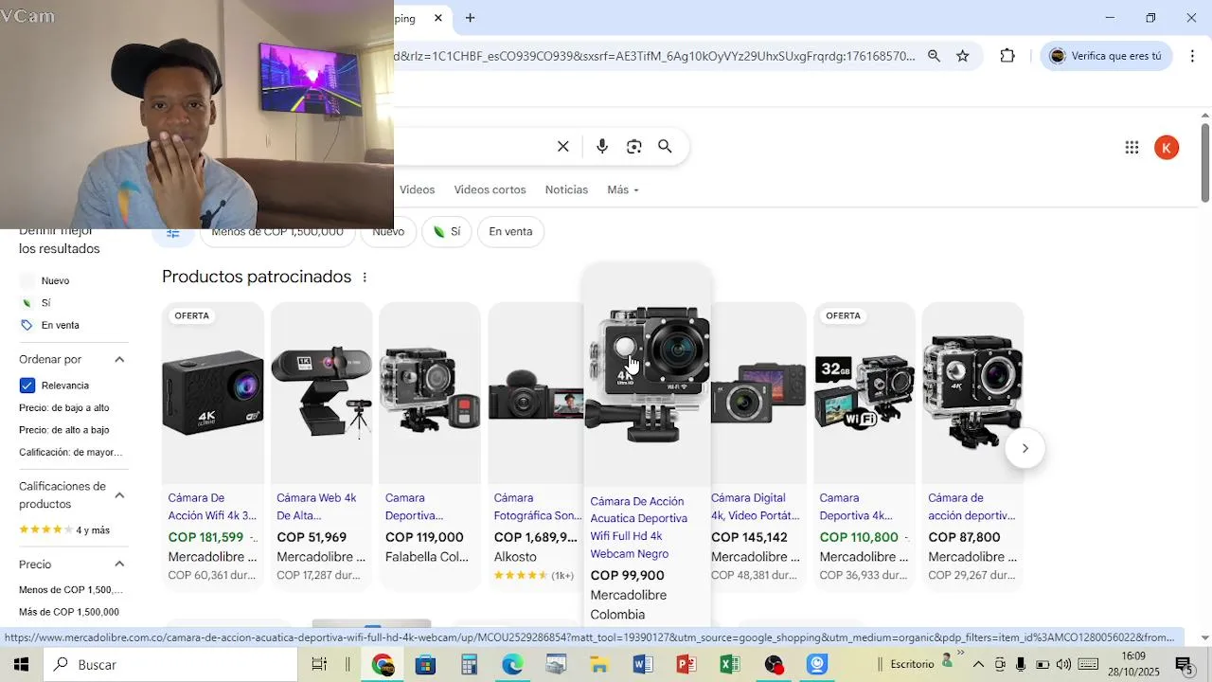Screen dimensions: 1212x682
Task: Select Menos de COP 1,500,000 chip
Action: 276,233
